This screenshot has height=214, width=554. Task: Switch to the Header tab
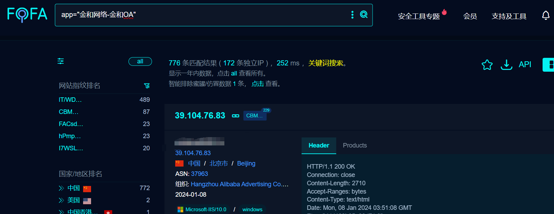(x=319, y=145)
